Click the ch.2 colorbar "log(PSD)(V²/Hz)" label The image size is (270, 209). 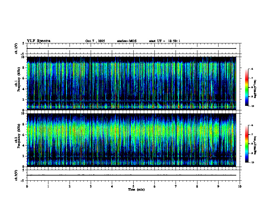[255, 145]
